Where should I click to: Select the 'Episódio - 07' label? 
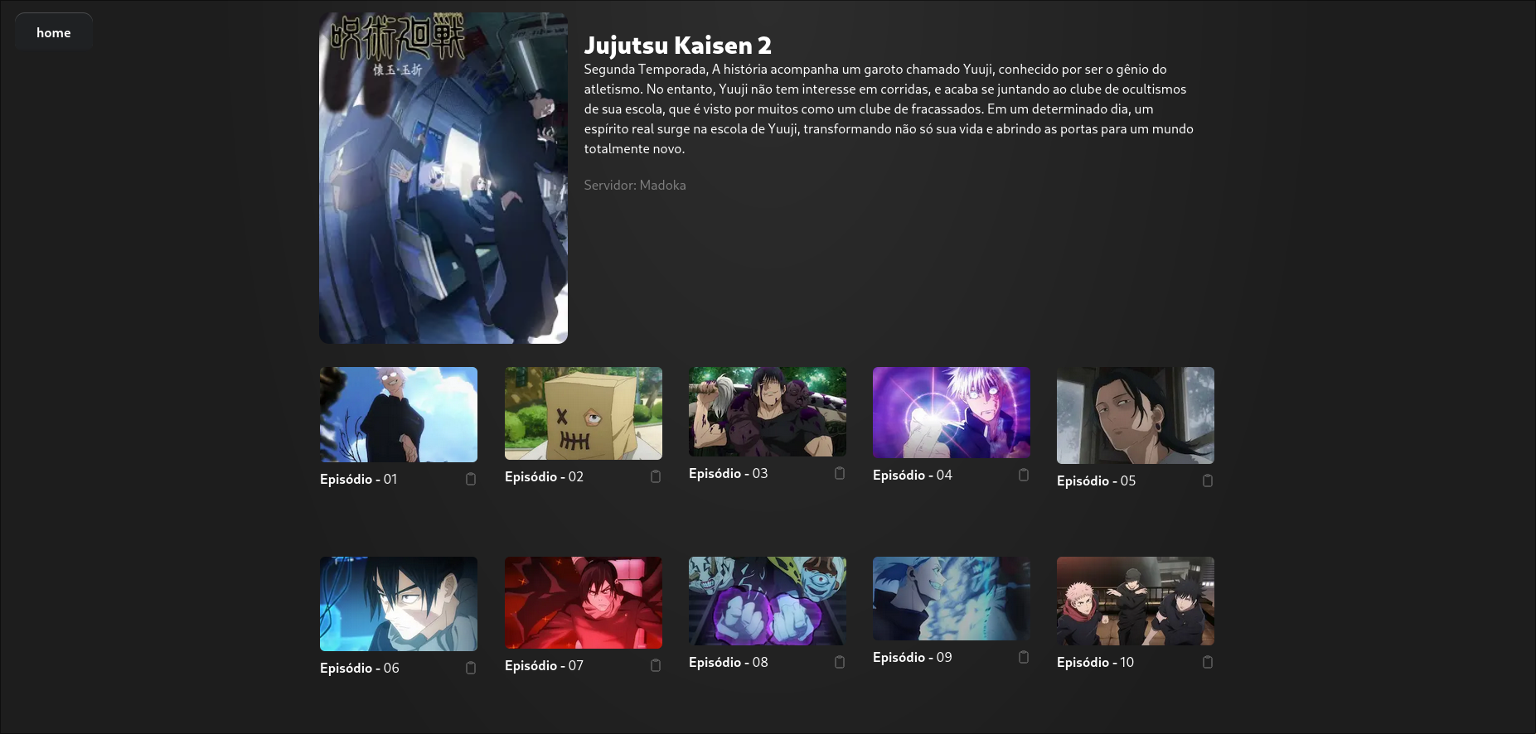coord(544,665)
